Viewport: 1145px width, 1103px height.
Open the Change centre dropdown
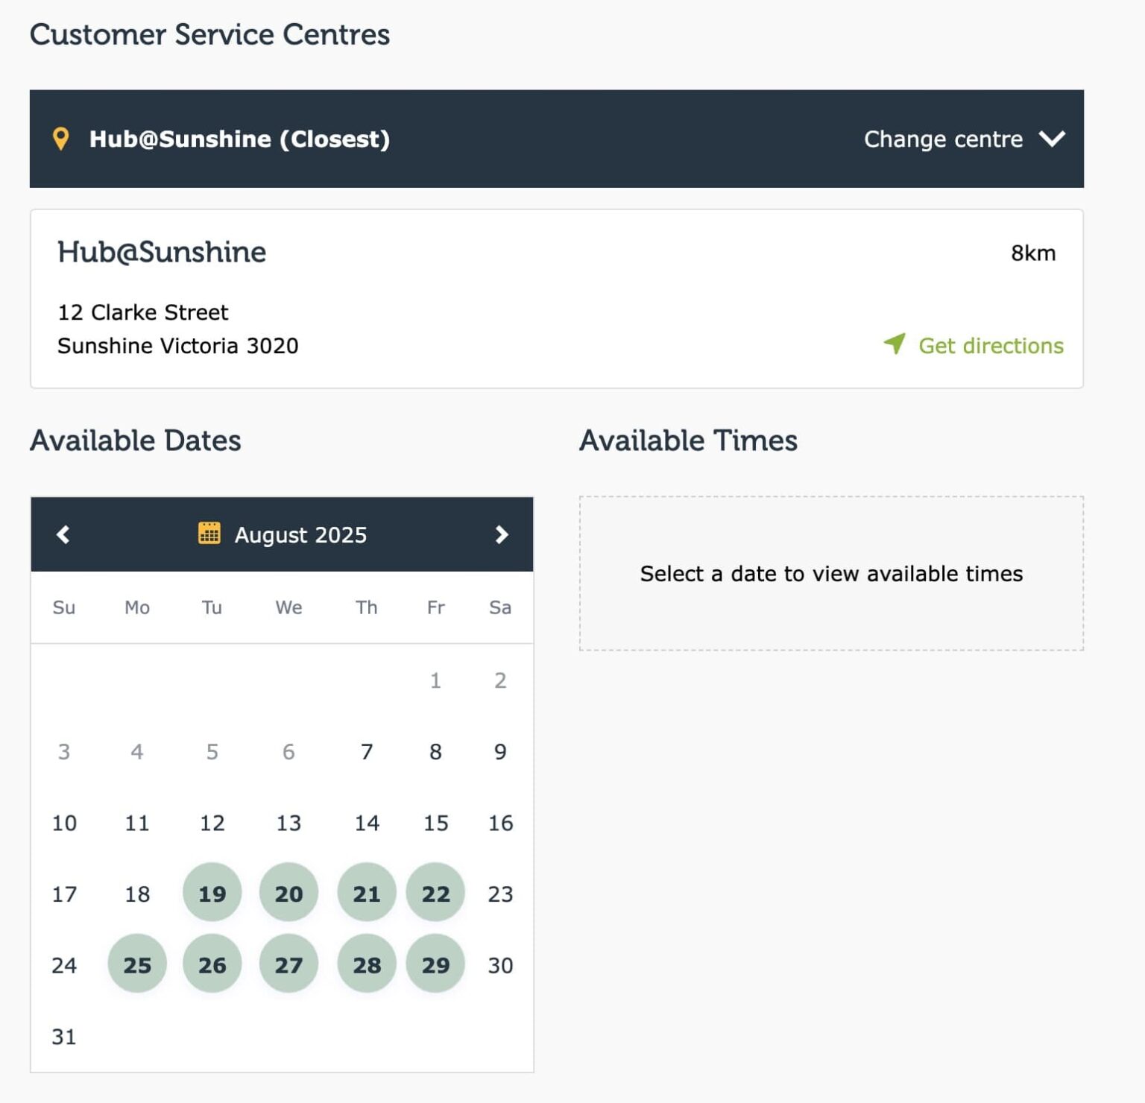point(943,139)
